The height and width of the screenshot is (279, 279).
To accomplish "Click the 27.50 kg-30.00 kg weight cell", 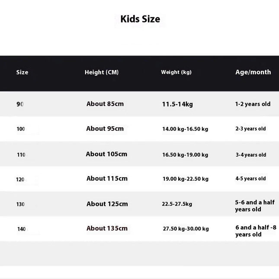I will pos(186,228).
